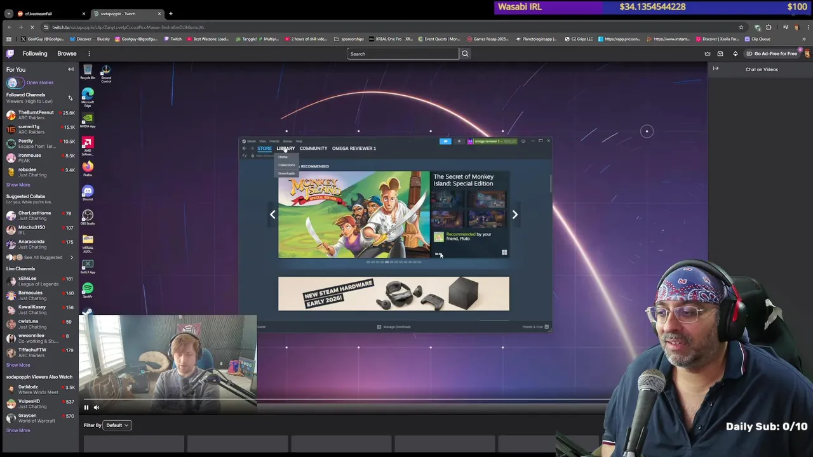Open the Filter By Default dropdown
Image resolution: width=813 pixels, height=457 pixels.
pyautogui.click(x=117, y=425)
